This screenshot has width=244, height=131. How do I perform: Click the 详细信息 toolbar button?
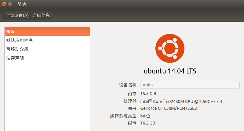(41, 15)
